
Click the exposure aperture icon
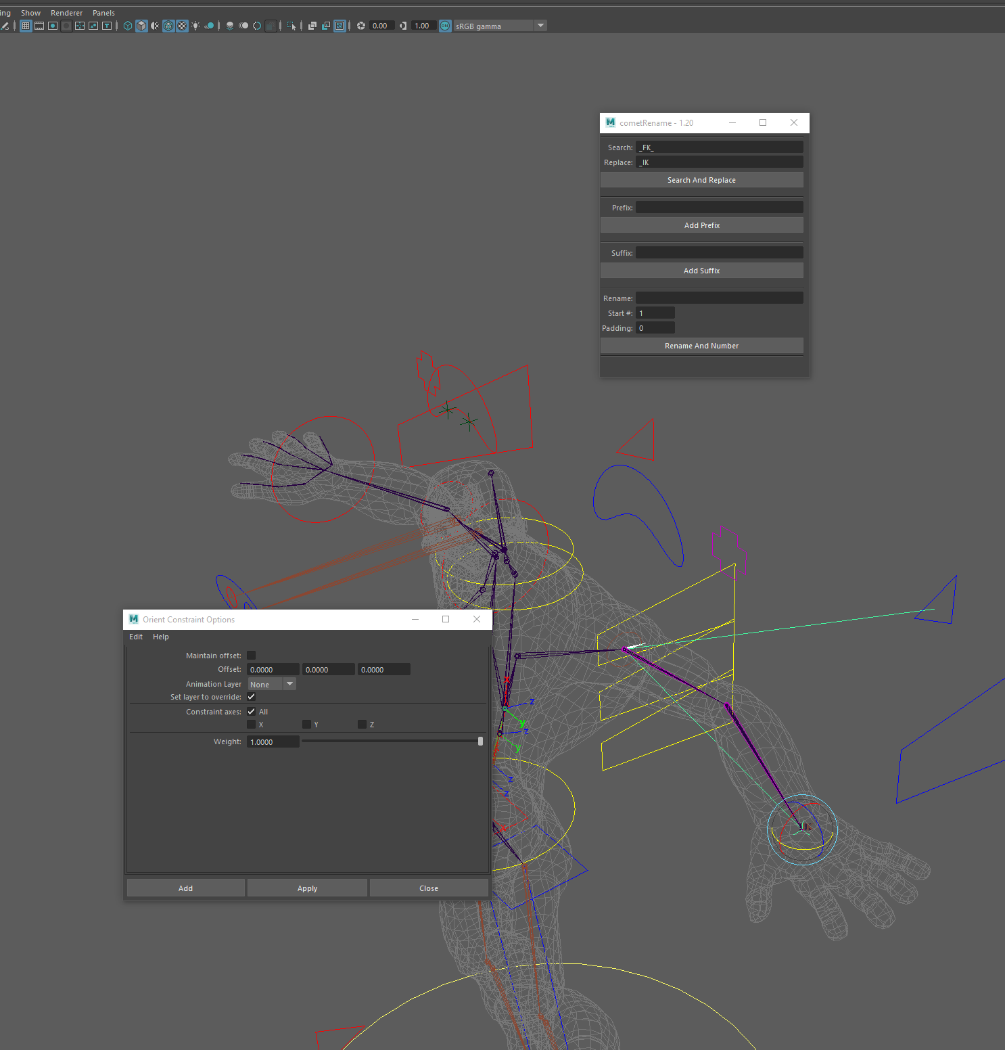(361, 26)
